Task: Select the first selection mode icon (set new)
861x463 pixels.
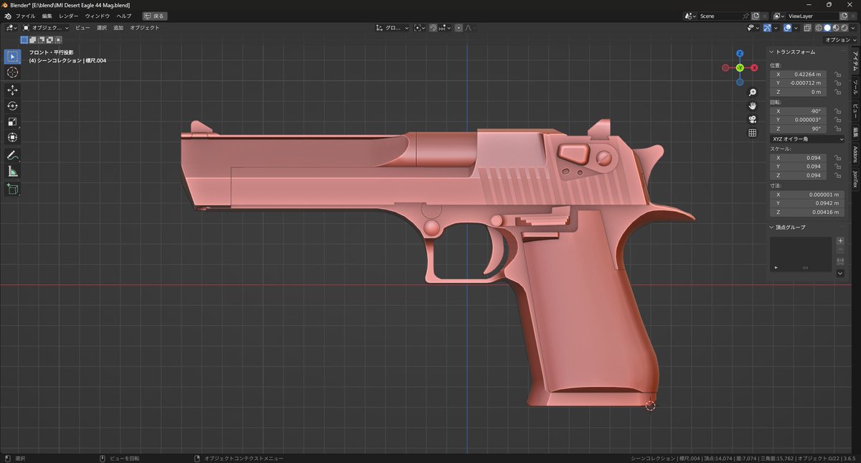Action: click(x=24, y=40)
